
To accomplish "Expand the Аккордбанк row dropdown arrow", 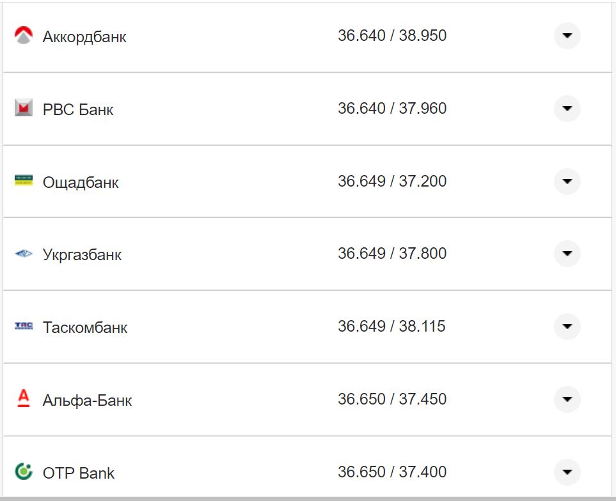I will coord(567,36).
